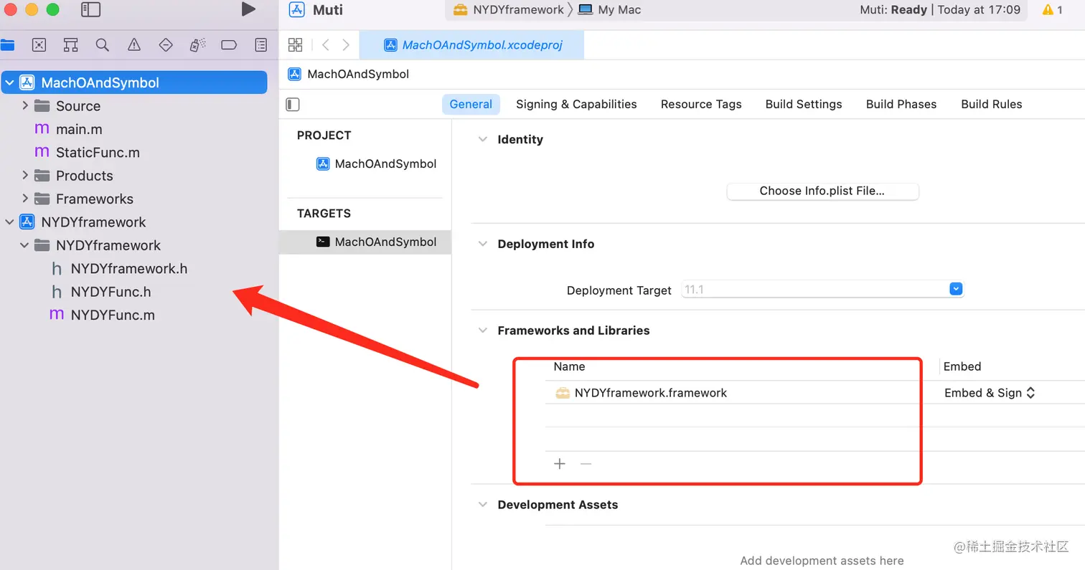This screenshot has height=570, width=1085.
Task: Go back with the editor left chevron
Action: (x=326, y=45)
